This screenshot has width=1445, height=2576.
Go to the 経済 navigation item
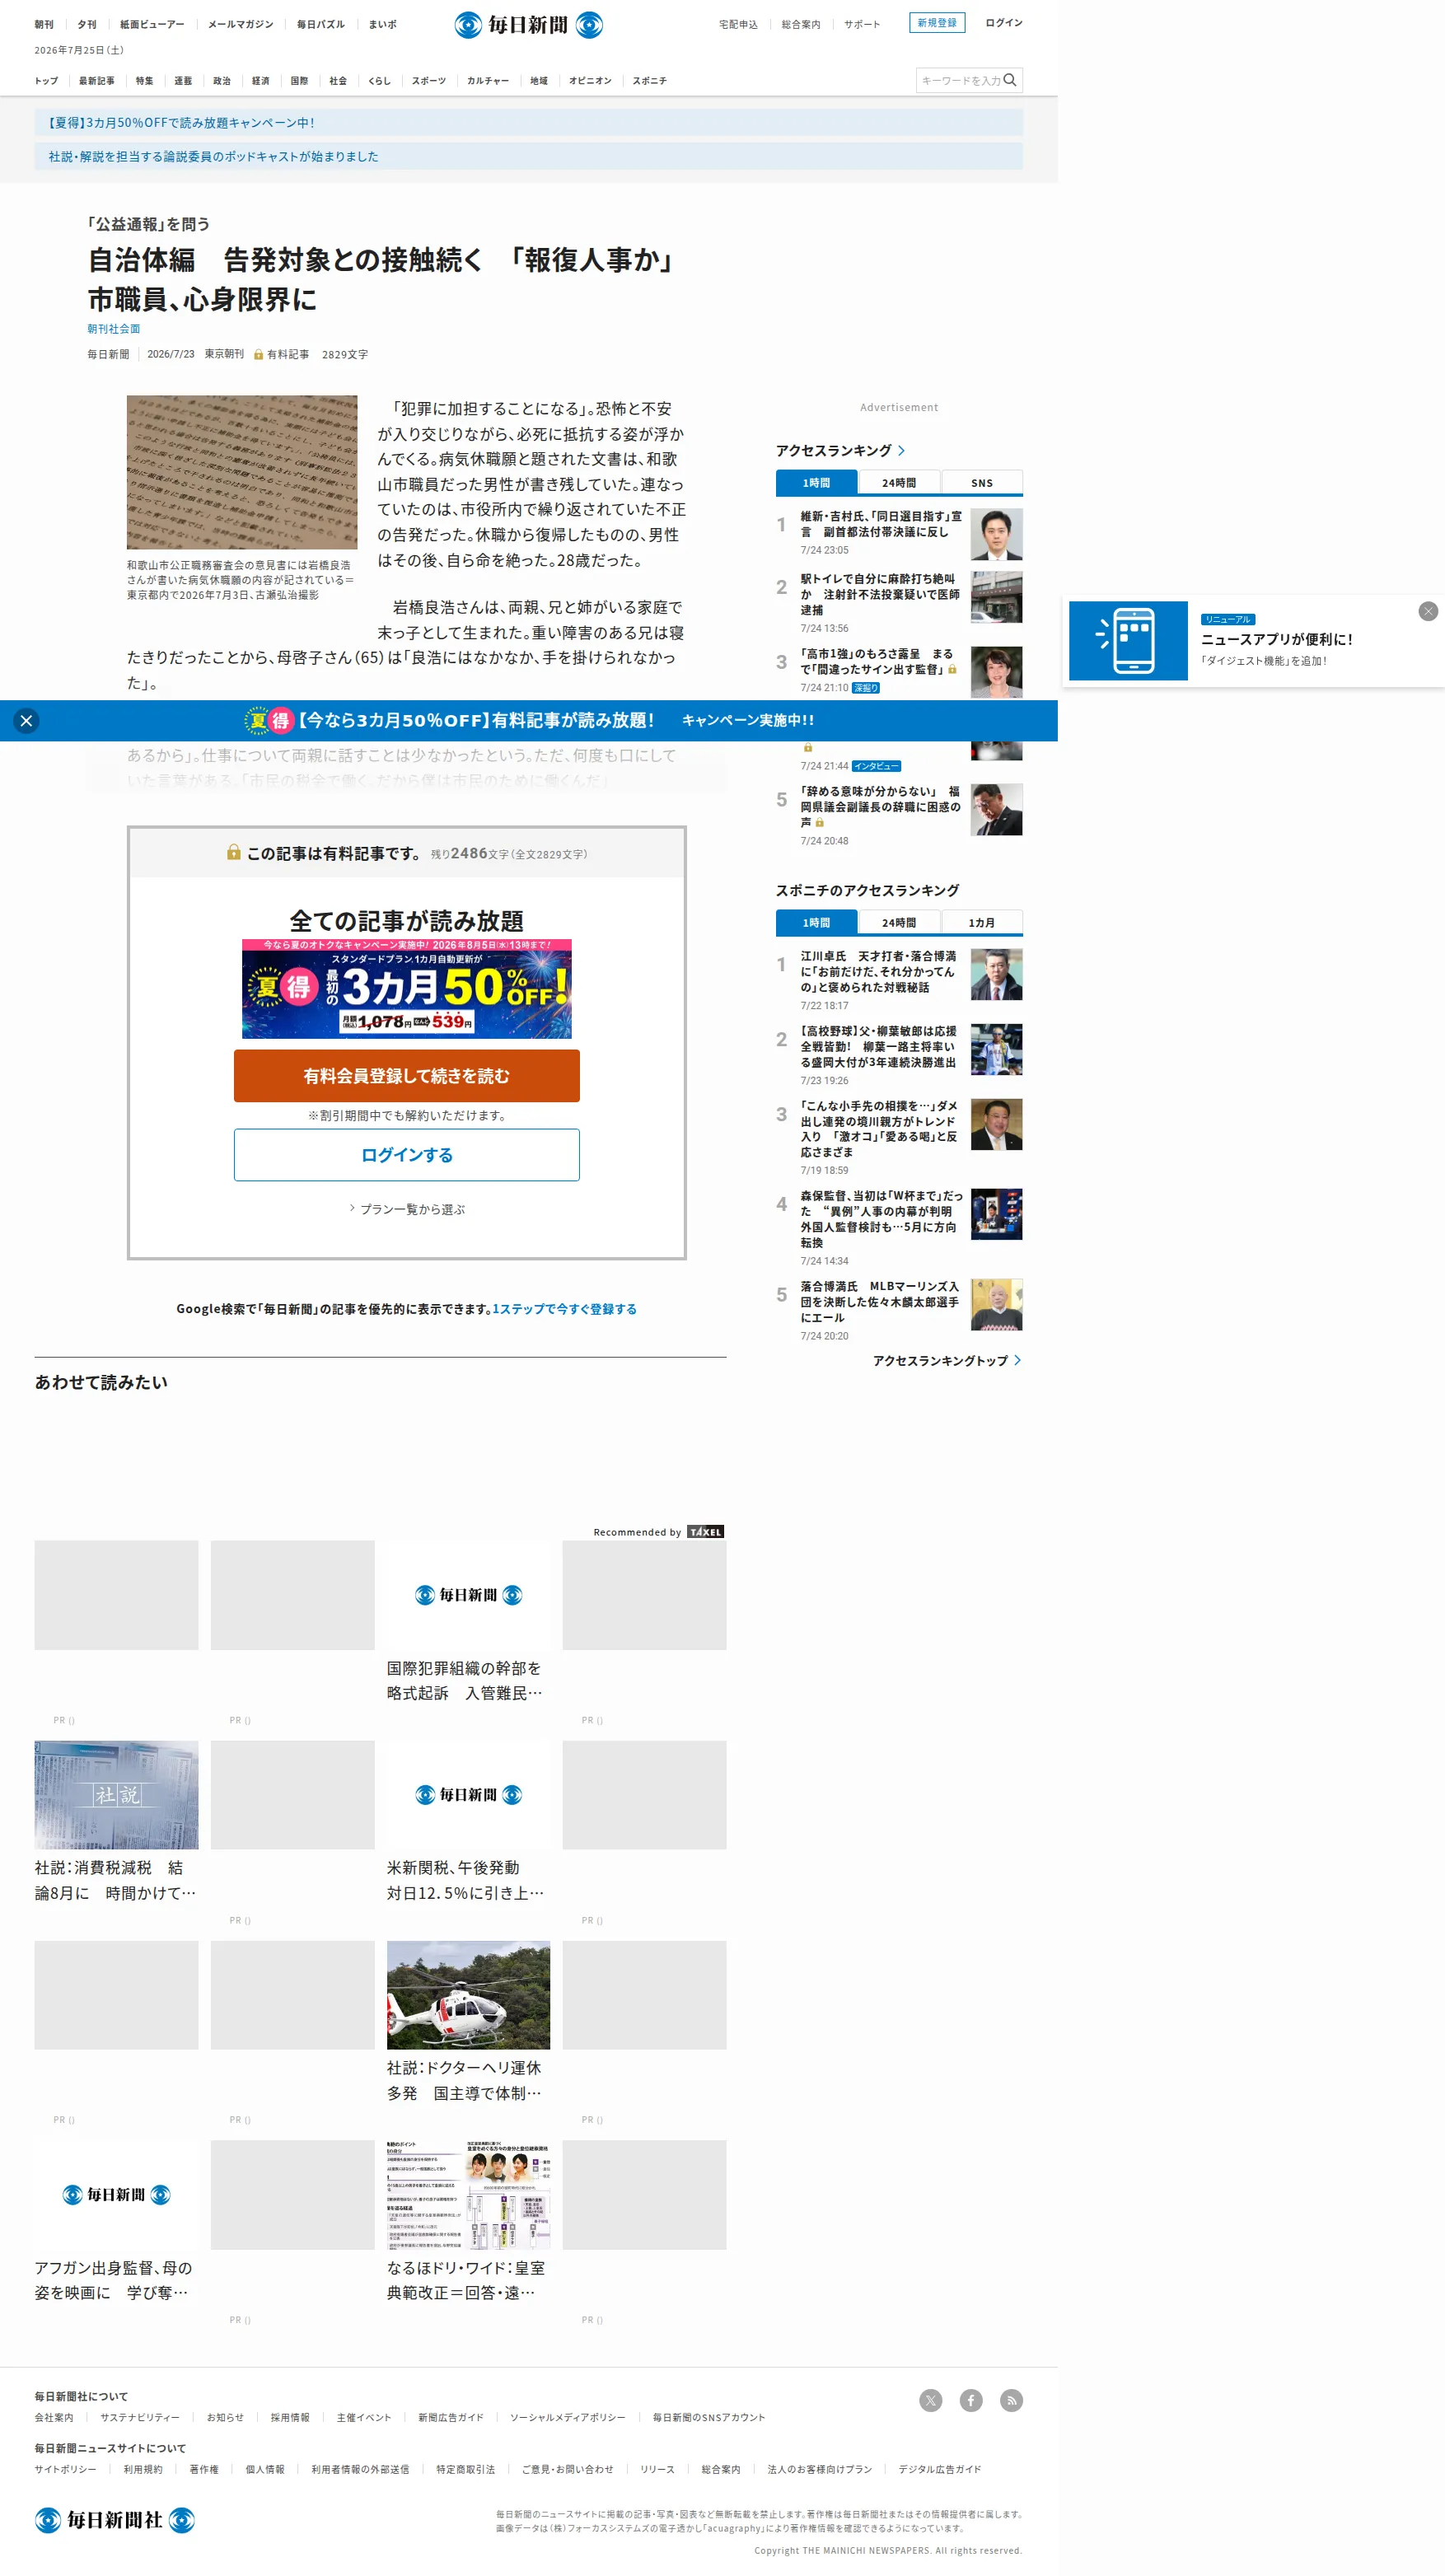(x=260, y=81)
